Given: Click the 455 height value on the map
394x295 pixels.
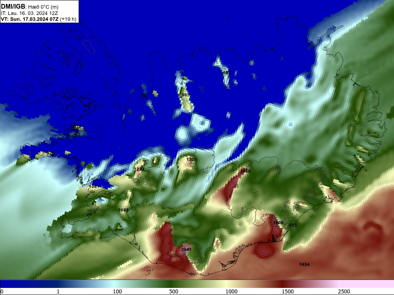Looking at the screenshot, I should tap(293, 225).
